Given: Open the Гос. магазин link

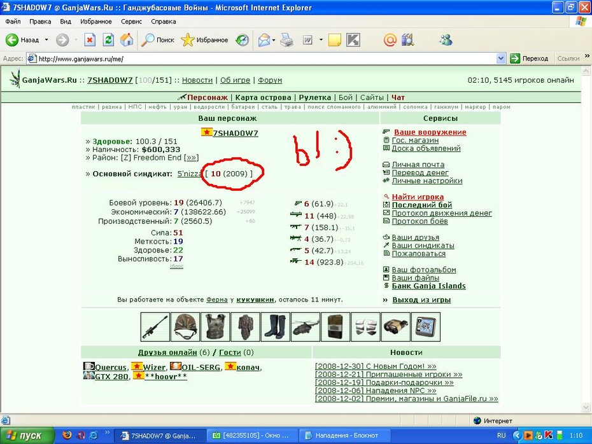Looking at the screenshot, I should click(415, 141).
